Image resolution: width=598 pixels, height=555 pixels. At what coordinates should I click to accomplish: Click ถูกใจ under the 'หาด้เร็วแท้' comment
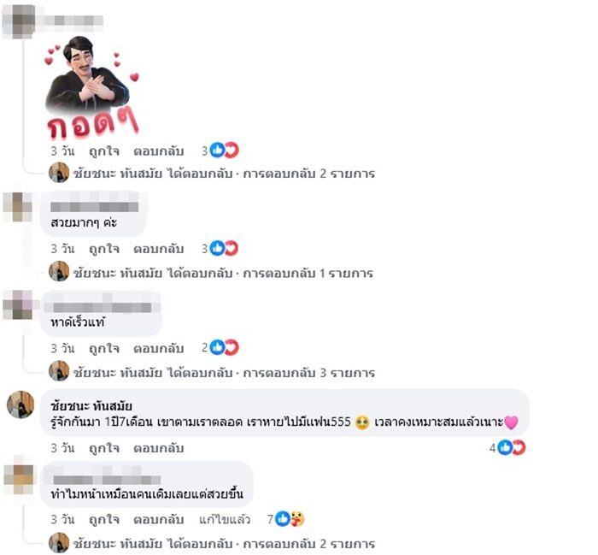pyautogui.click(x=103, y=349)
